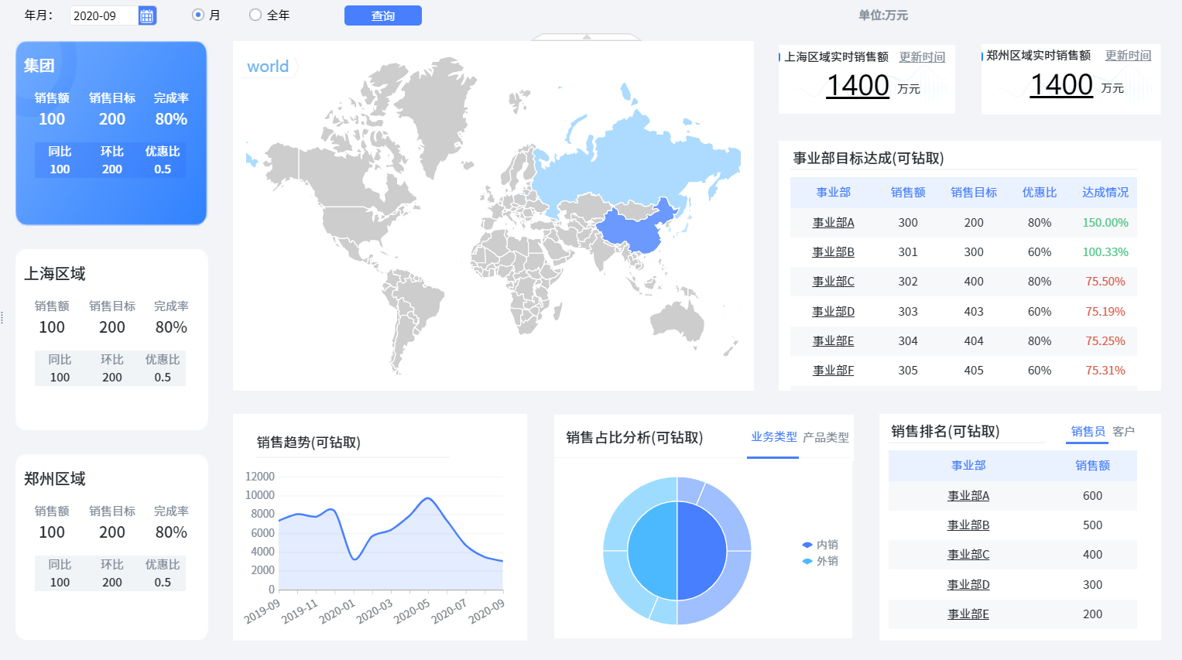Select the 月 radio button

tap(198, 15)
